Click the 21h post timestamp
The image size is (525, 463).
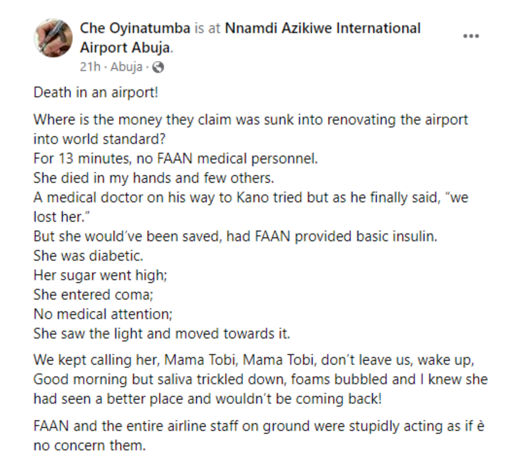pos(88,67)
